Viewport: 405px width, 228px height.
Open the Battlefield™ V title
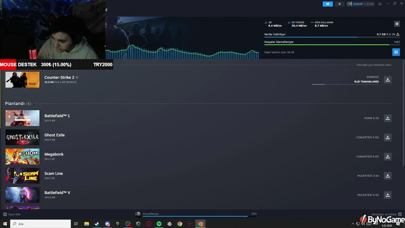57,193
